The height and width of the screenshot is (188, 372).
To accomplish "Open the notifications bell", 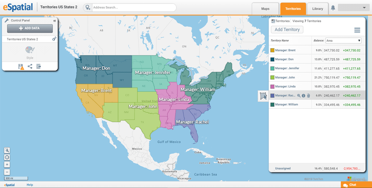I will [333, 7].
